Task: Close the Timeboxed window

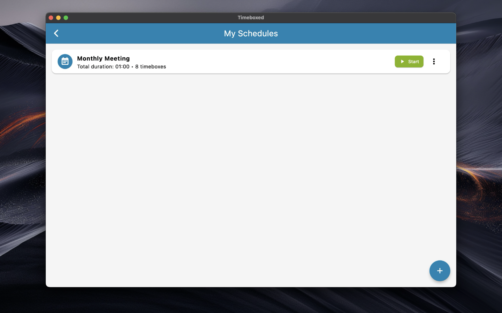Action: coord(51,18)
